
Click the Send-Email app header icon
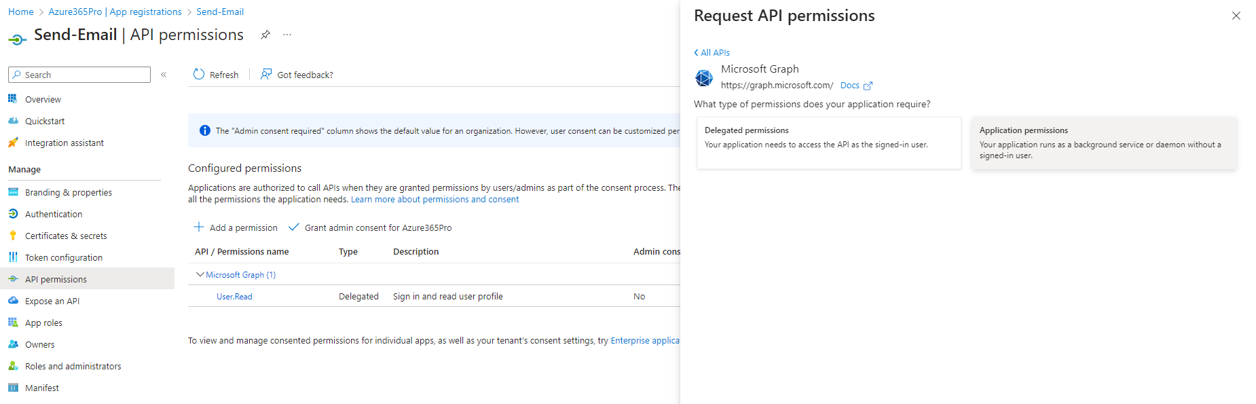[x=18, y=39]
